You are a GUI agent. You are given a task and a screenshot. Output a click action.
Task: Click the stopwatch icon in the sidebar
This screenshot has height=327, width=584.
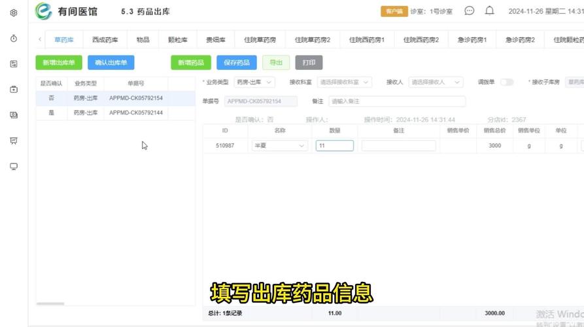(x=14, y=39)
